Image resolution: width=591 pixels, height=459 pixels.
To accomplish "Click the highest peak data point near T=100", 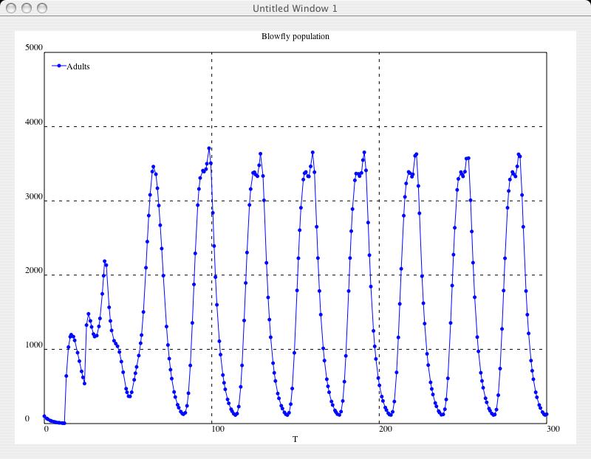I will pyautogui.click(x=209, y=148).
